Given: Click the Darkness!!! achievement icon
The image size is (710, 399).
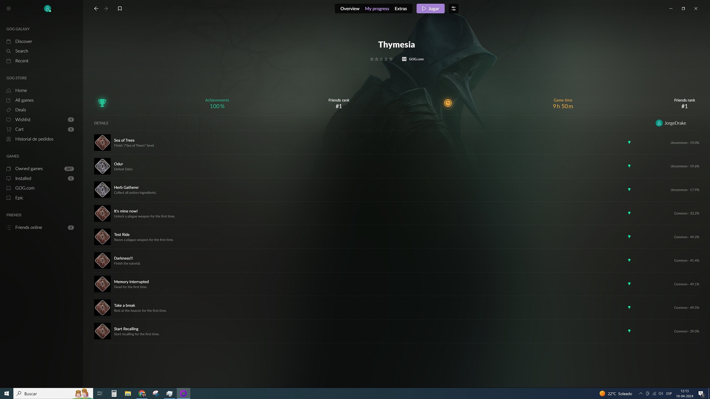Looking at the screenshot, I should tap(102, 260).
